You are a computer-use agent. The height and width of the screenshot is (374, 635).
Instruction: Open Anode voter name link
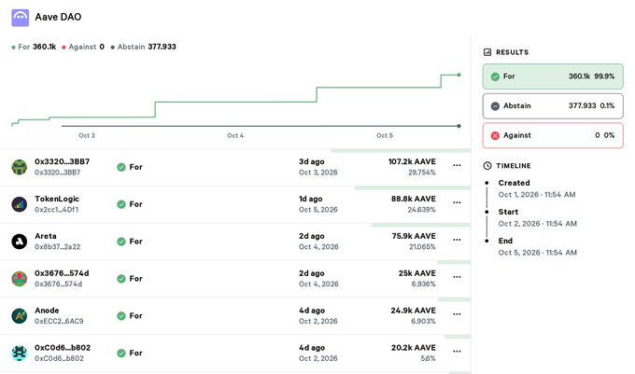47,311
